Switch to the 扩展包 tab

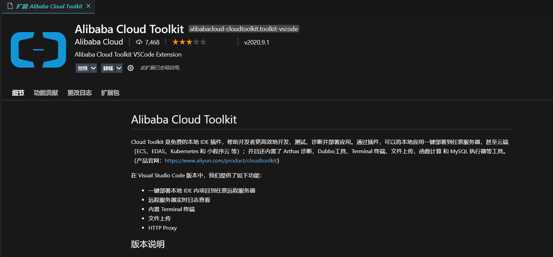click(x=110, y=93)
